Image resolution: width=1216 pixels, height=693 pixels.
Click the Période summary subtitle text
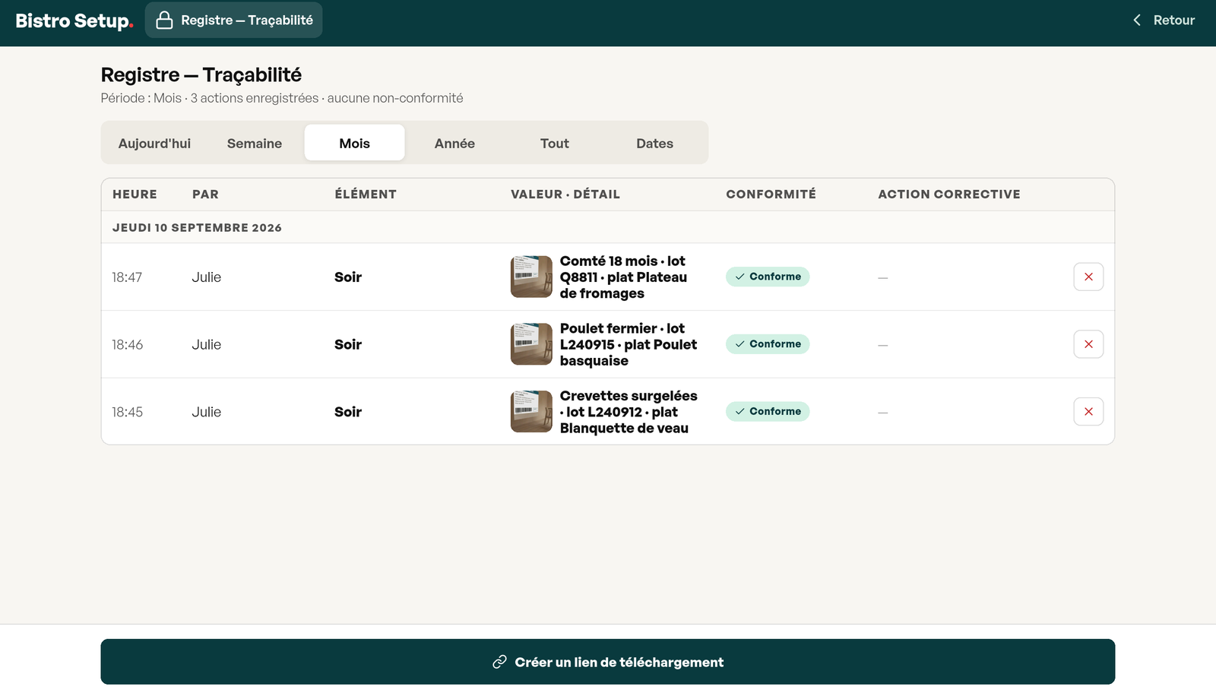pyautogui.click(x=282, y=98)
